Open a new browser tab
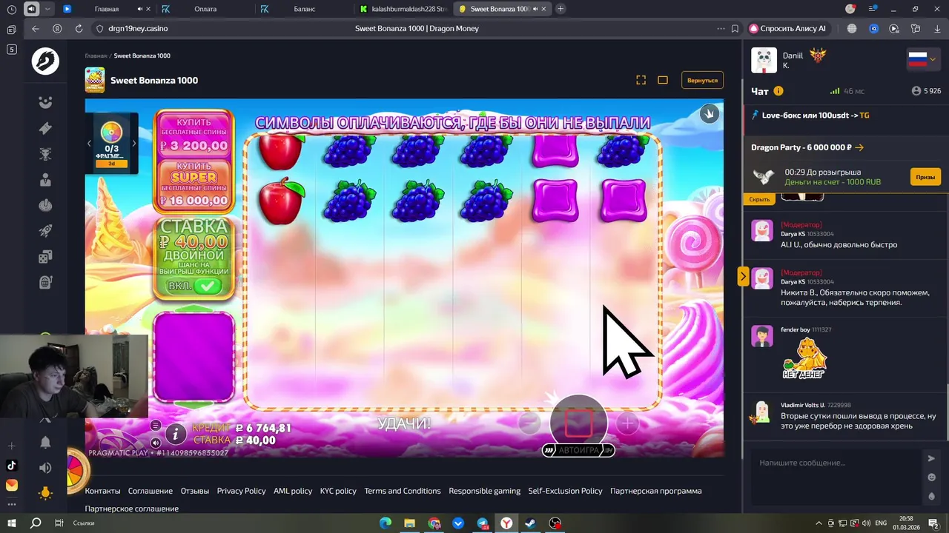Screen dimensions: 949x533 tap(561, 9)
